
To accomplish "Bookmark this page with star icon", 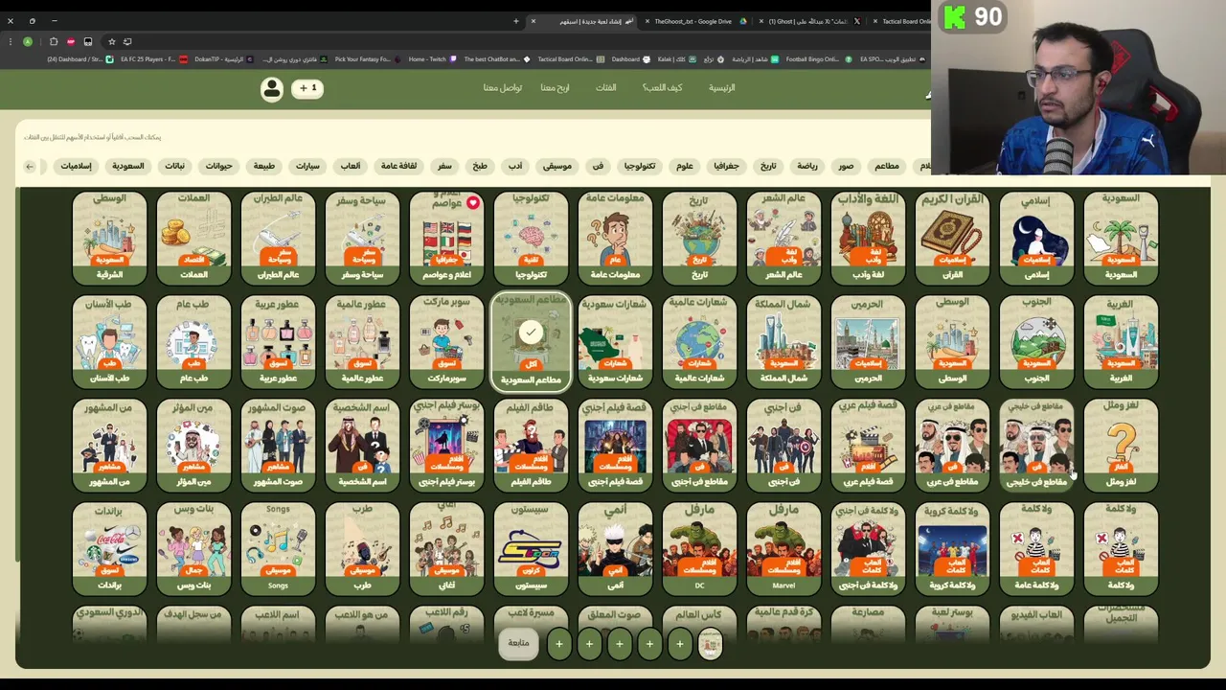I will [x=111, y=41].
